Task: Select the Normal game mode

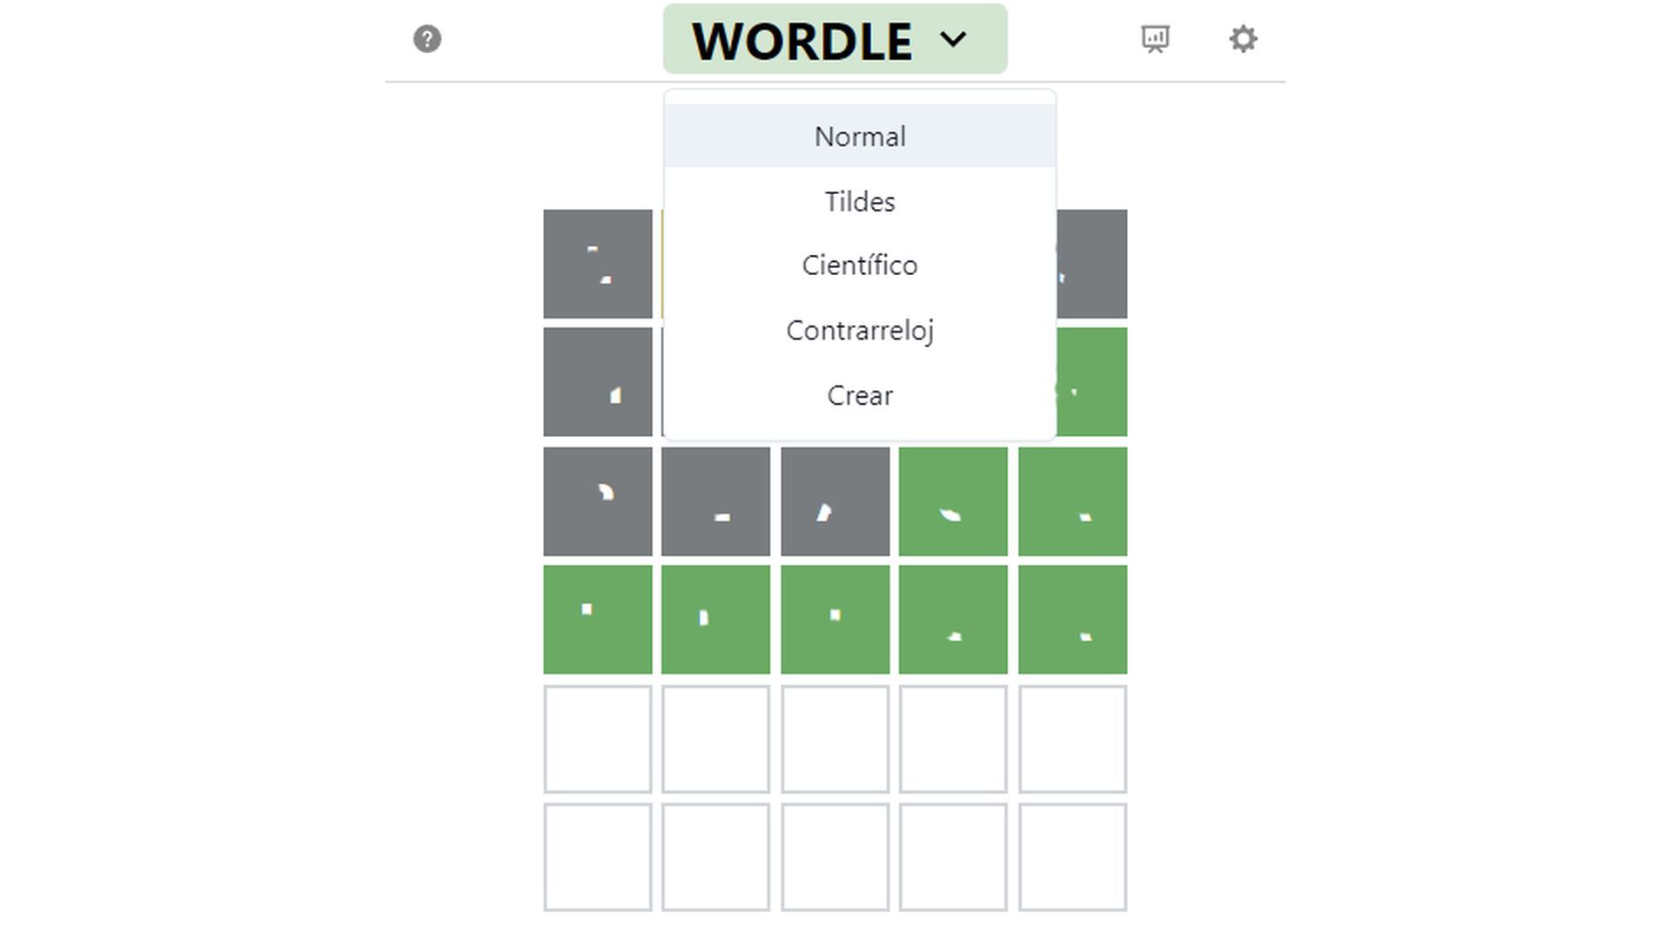Action: (x=860, y=137)
